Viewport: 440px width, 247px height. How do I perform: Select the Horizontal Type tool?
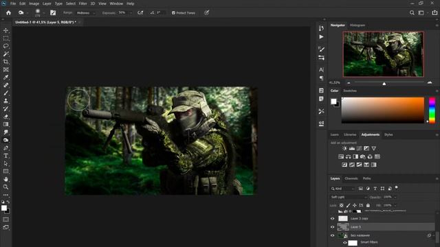tap(5, 156)
